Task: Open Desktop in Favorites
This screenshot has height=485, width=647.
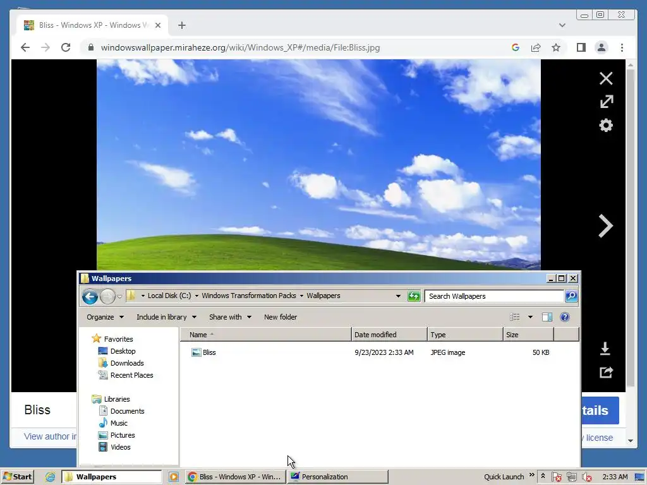Action: coord(123,351)
